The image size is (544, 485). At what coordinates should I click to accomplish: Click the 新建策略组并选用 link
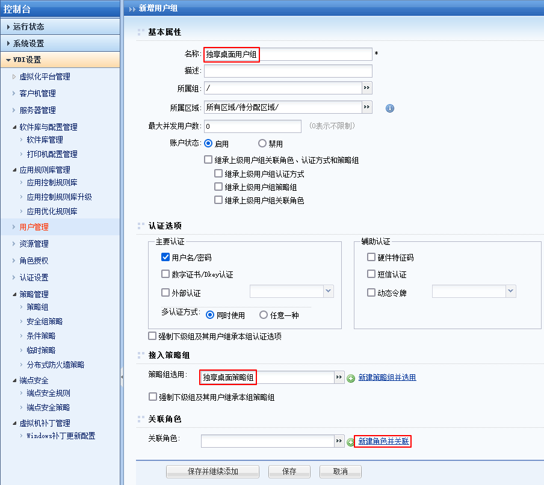(387, 377)
